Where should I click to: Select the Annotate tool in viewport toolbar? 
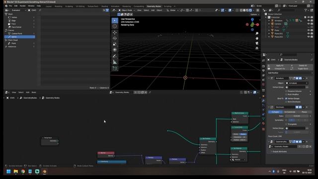click(x=115, y=56)
